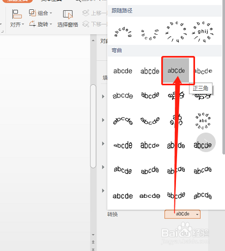Select the upper arc follow-path text effect
The width and height of the screenshot is (225, 251).
(x=123, y=32)
